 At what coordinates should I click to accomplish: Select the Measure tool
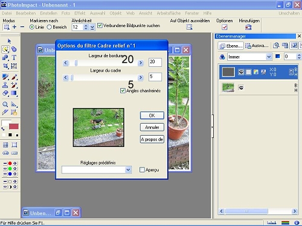(14, 104)
